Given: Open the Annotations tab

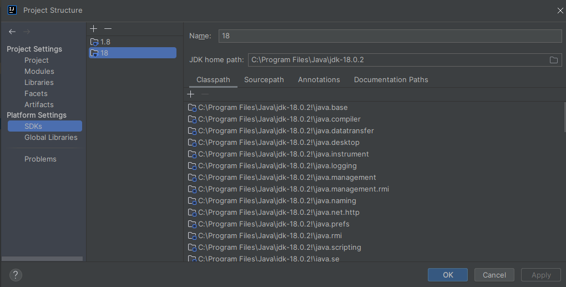Looking at the screenshot, I should (319, 80).
